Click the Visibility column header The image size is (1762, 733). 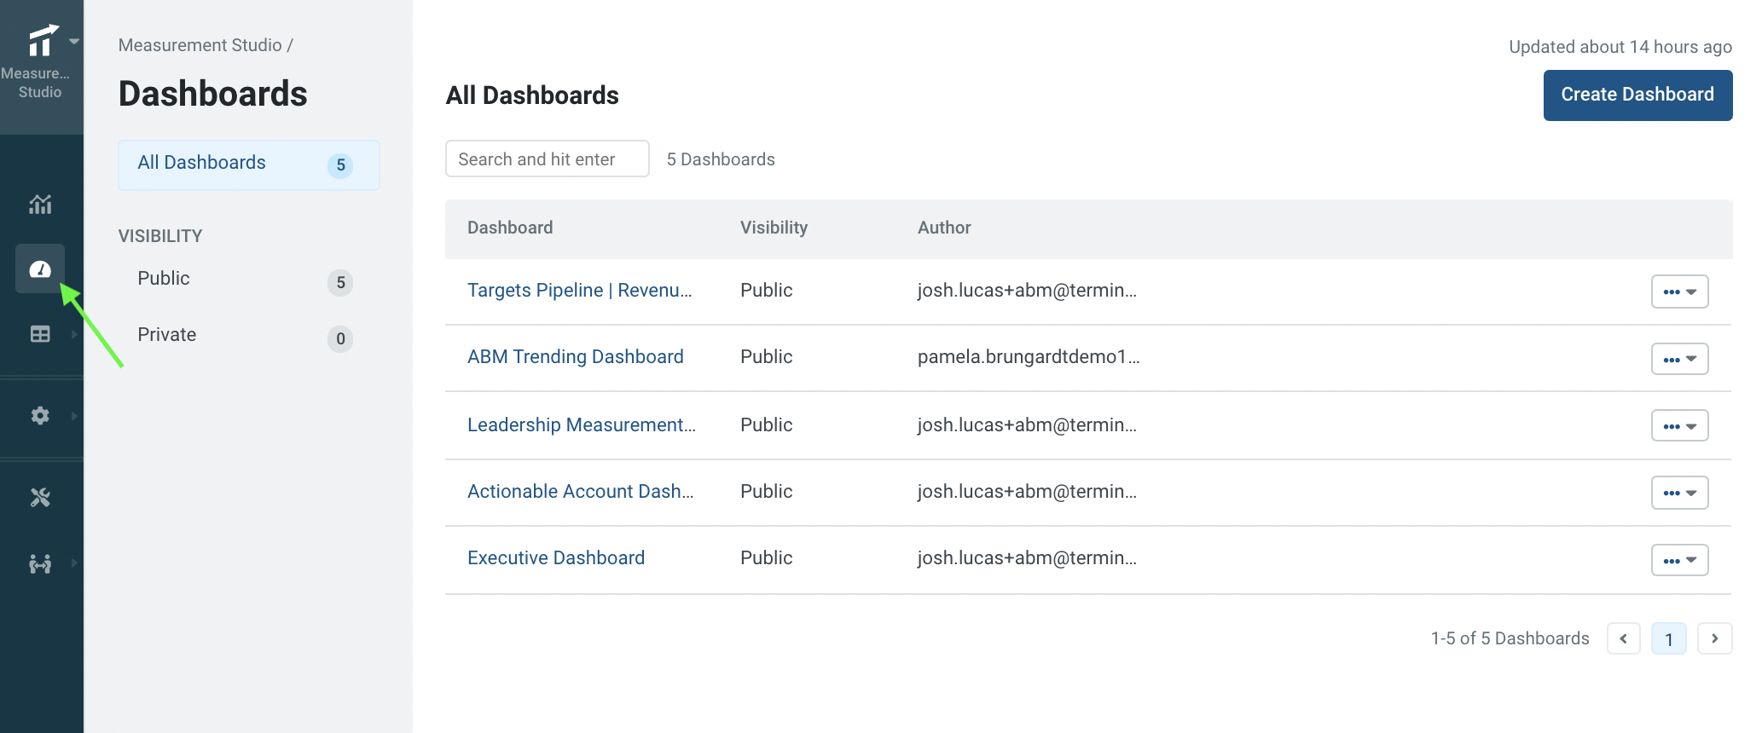(774, 228)
